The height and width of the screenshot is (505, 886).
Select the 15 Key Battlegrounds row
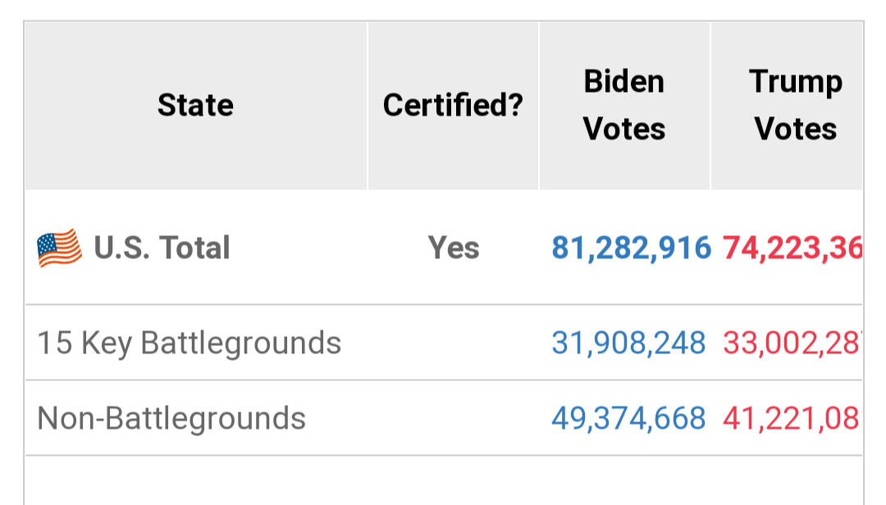(x=444, y=343)
